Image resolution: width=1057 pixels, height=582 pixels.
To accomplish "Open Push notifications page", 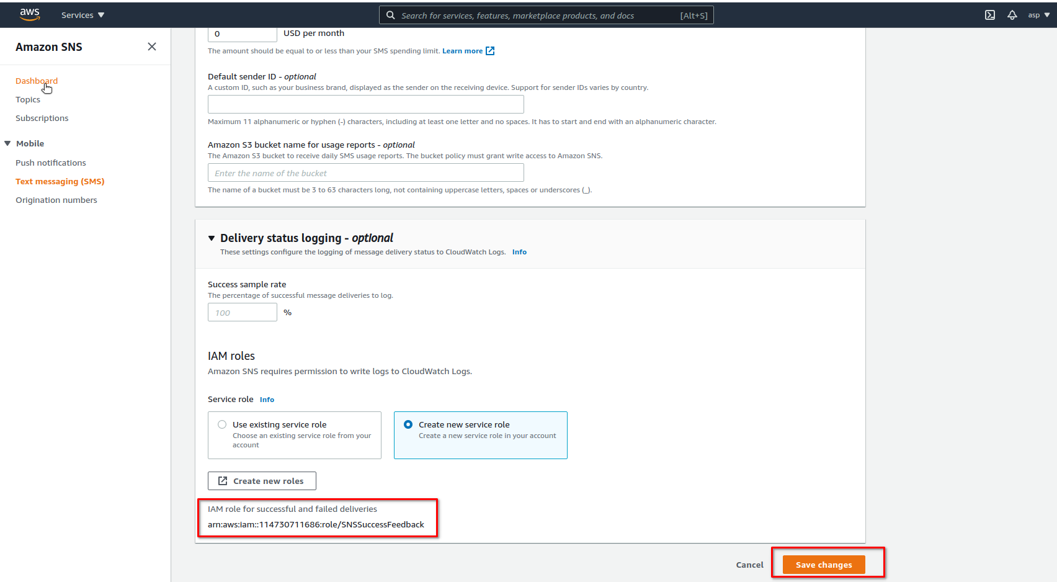I will [x=51, y=163].
